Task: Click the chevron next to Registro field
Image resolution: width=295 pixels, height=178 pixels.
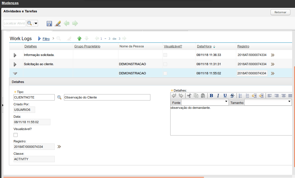Action: click(59, 147)
